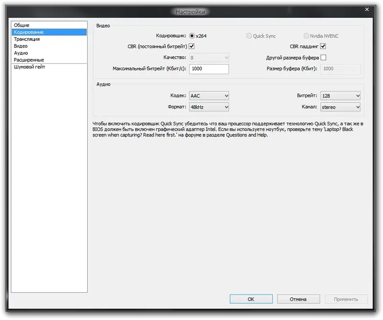Screen dimensions: 383x320
Task: Click the Применить button
Action: (346, 299)
